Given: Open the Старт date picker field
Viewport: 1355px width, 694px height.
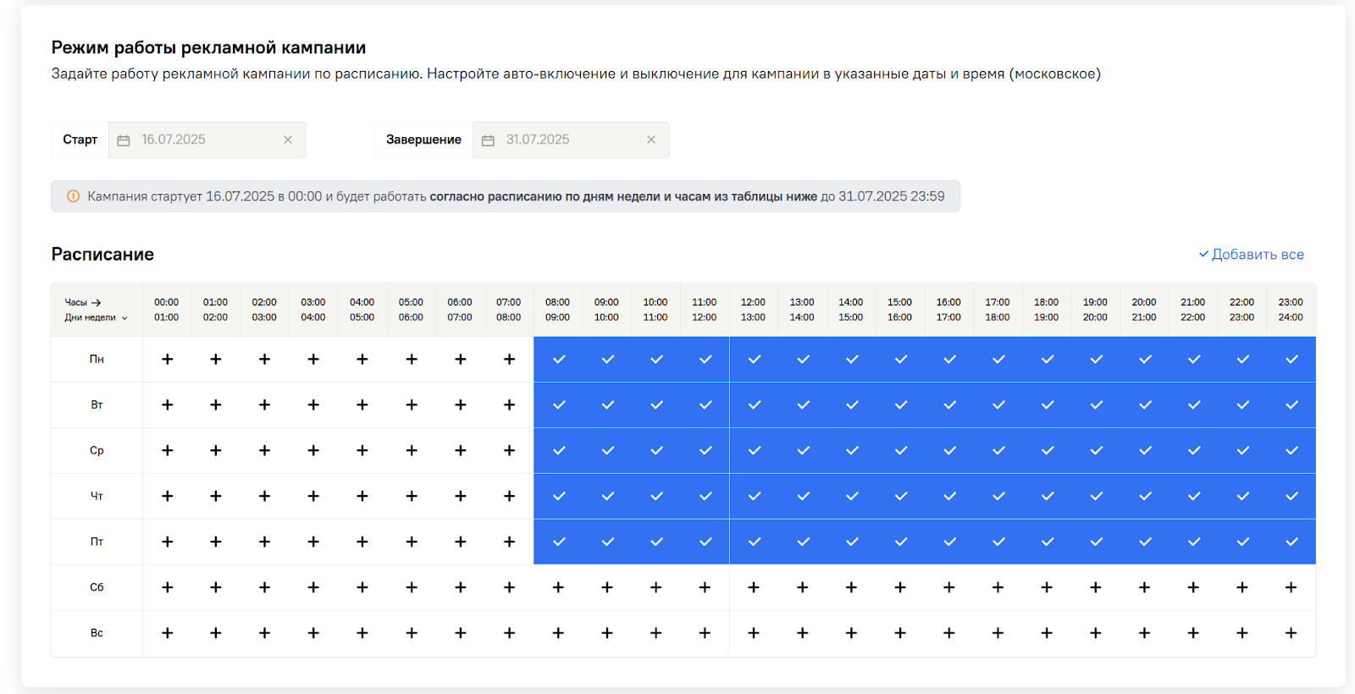Looking at the screenshot, I should click(203, 140).
